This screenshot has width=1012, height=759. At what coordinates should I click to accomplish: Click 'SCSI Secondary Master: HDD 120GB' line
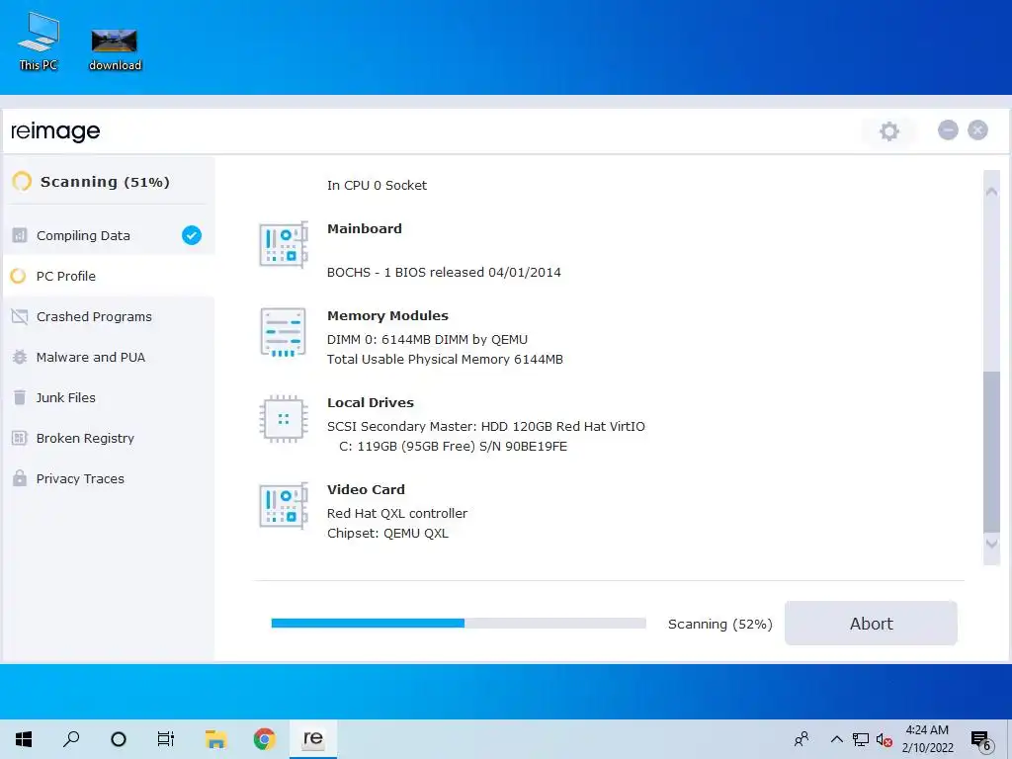click(486, 427)
